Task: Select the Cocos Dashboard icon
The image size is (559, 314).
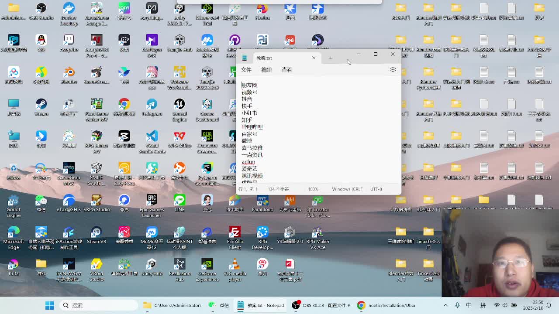Action: tap(207, 109)
